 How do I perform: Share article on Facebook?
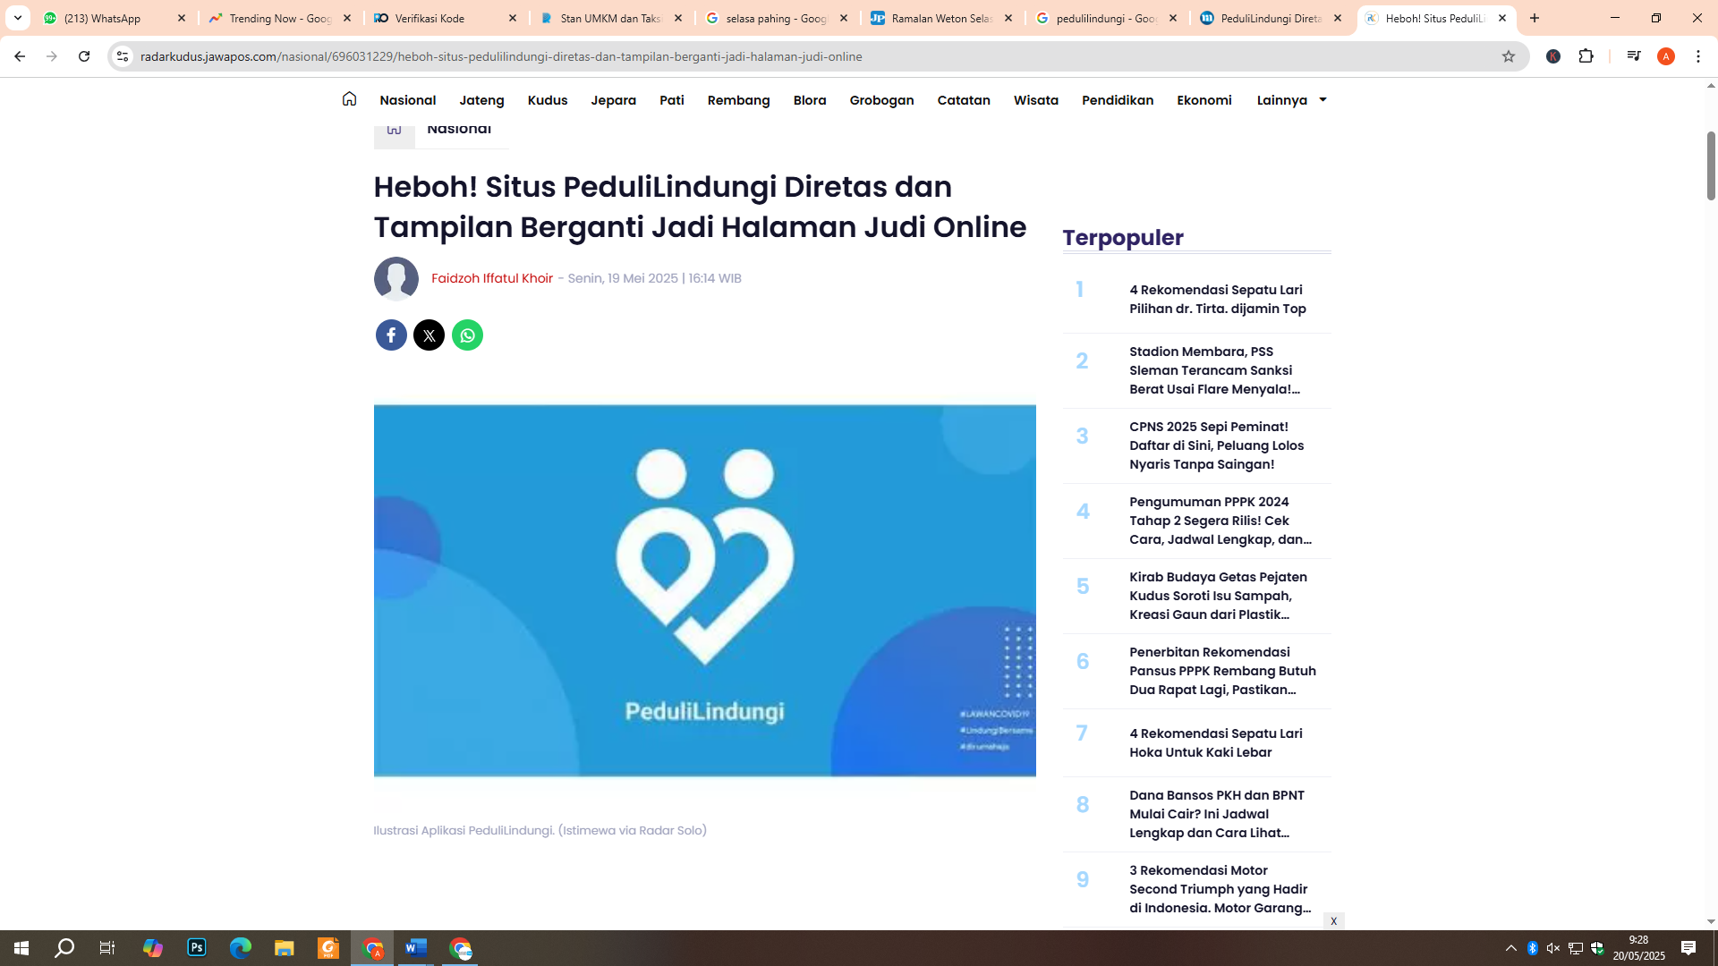coord(391,335)
